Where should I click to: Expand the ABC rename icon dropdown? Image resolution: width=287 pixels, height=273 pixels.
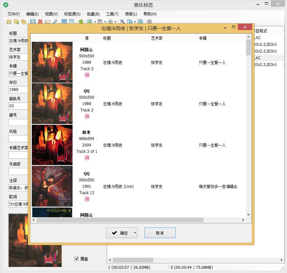click(105, 22)
